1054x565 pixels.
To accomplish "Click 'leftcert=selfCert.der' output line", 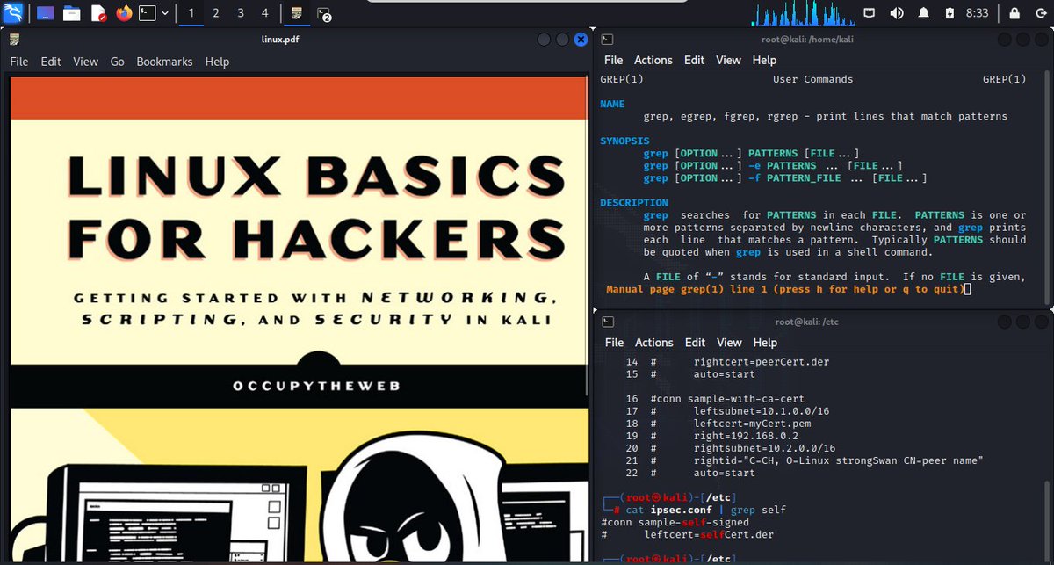I will pyautogui.click(x=710, y=534).
